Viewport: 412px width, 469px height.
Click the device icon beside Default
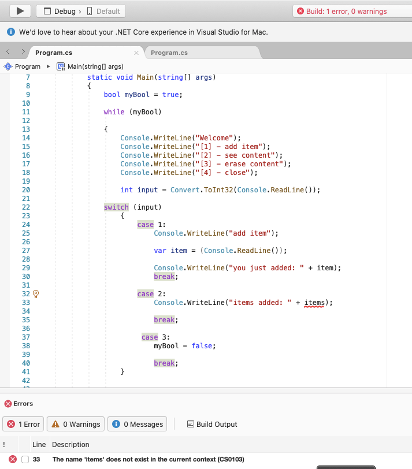coord(90,12)
